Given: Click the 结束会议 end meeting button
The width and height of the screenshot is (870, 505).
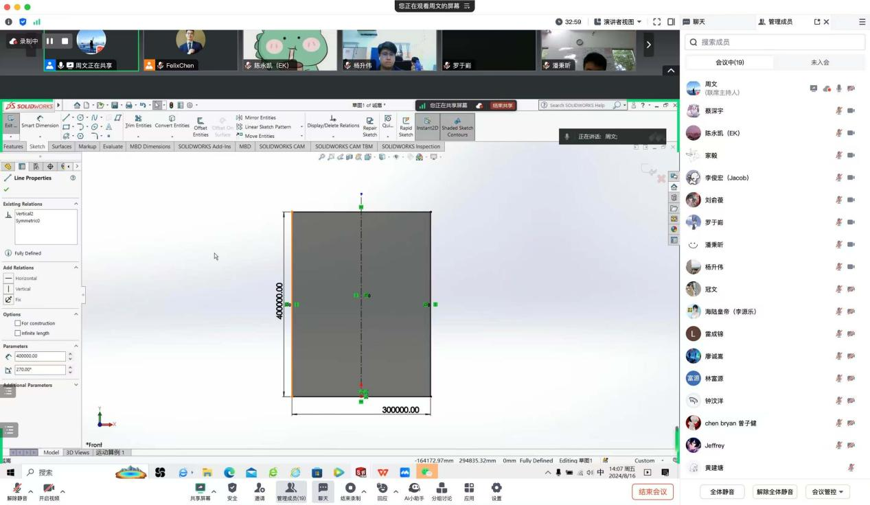Looking at the screenshot, I should pos(652,491).
